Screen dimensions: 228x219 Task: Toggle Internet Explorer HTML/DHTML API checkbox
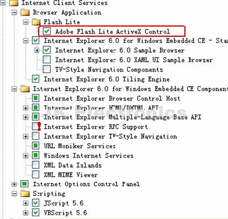click(36, 108)
